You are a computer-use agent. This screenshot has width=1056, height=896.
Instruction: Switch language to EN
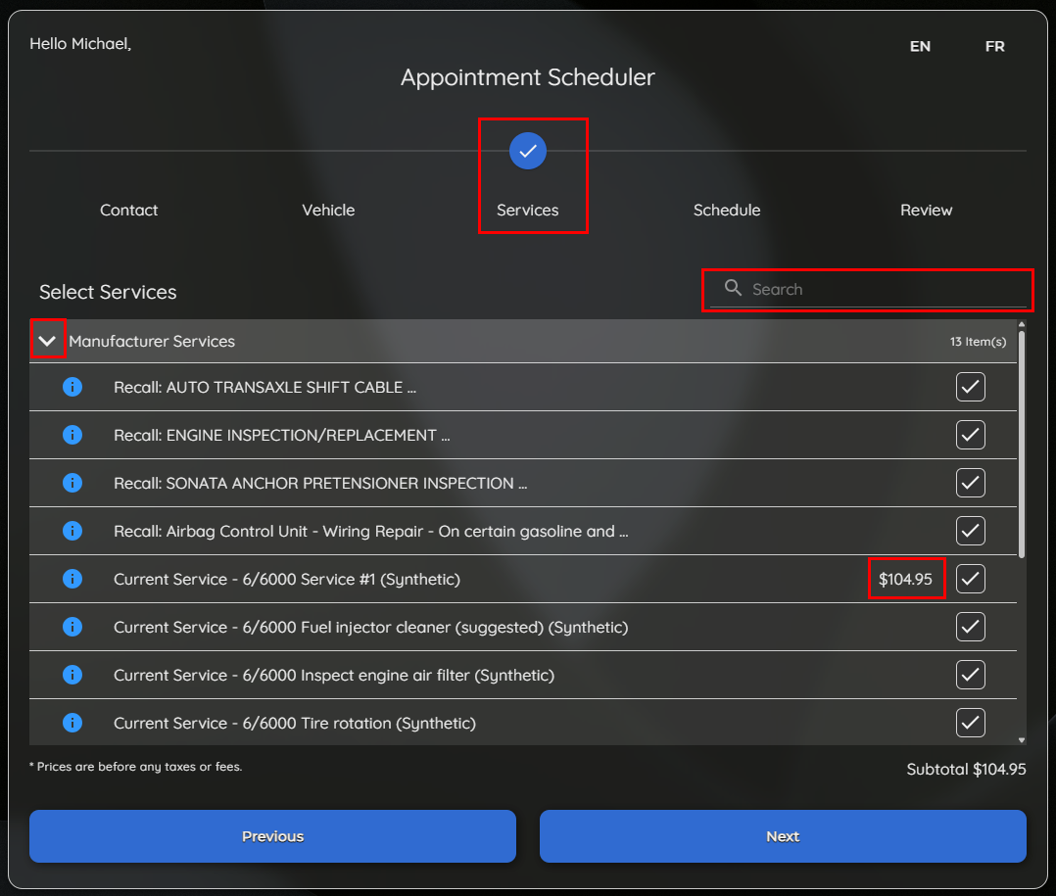coord(920,46)
